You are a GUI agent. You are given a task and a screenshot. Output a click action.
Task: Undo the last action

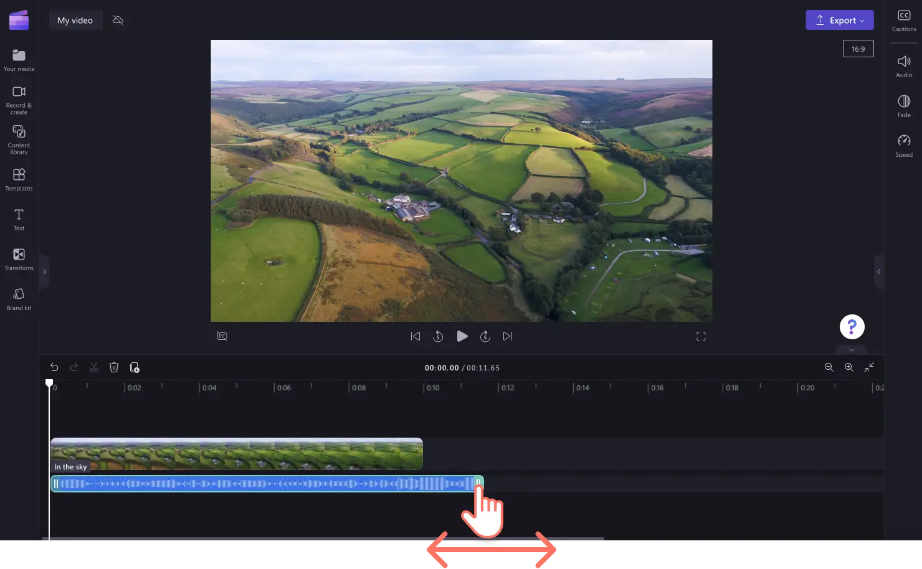click(x=54, y=367)
